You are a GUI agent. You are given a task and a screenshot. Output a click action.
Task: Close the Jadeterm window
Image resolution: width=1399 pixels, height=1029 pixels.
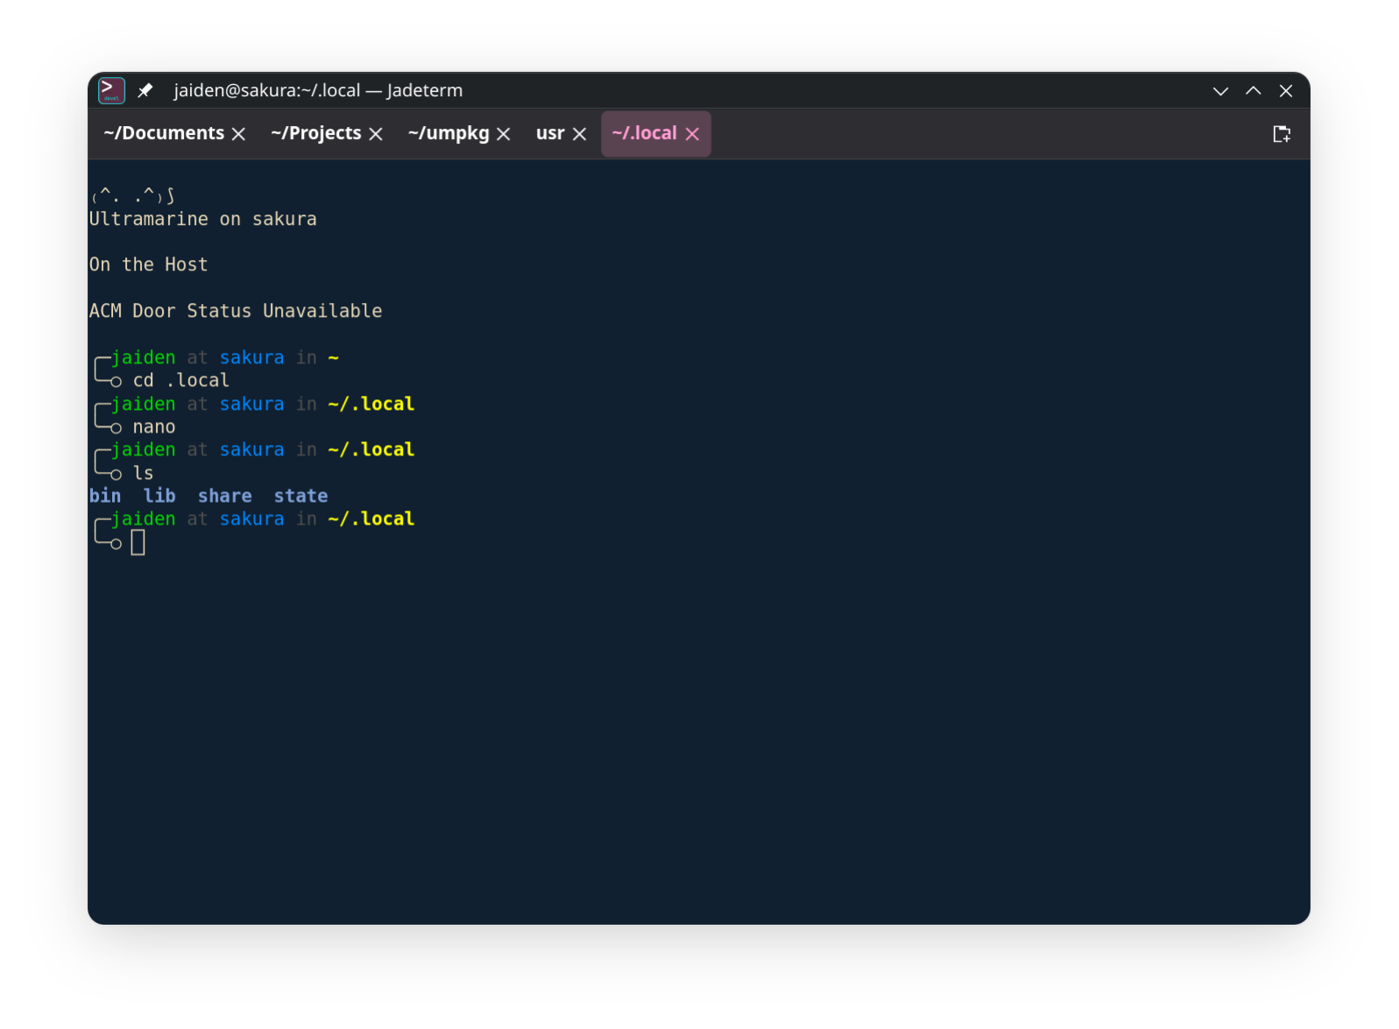coord(1286,91)
